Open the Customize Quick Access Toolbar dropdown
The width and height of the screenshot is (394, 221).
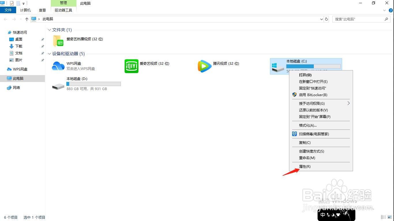point(24,4)
